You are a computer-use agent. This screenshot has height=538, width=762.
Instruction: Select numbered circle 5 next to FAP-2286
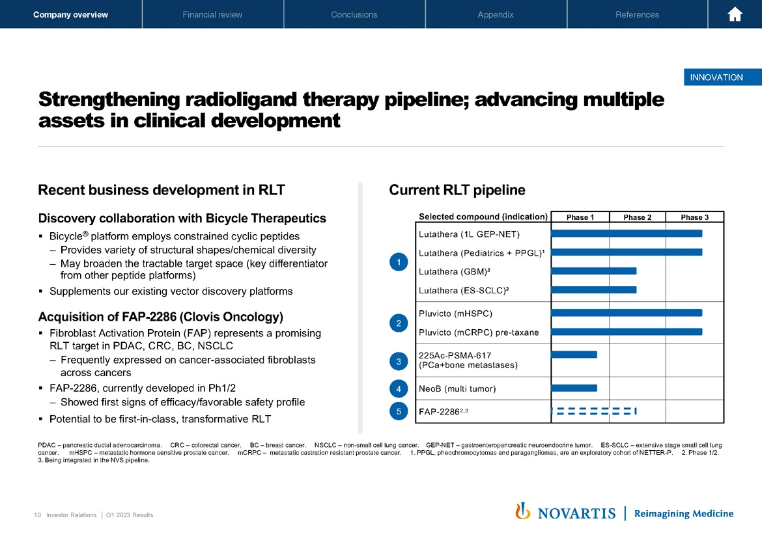pos(398,410)
